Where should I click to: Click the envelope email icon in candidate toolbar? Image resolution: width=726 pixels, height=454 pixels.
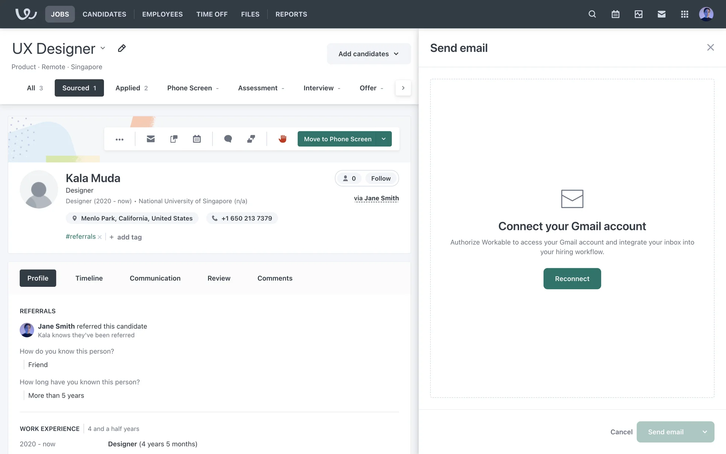pyautogui.click(x=150, y=139)
